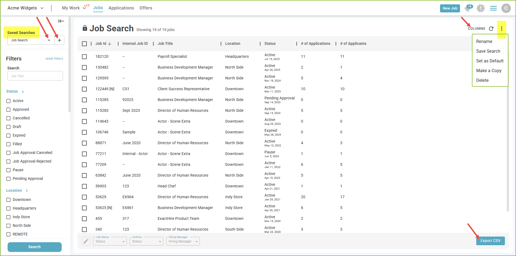Open the Acme Widgets company dropdown
Viewport: 516px width, 256px height.
pos(25,8)
